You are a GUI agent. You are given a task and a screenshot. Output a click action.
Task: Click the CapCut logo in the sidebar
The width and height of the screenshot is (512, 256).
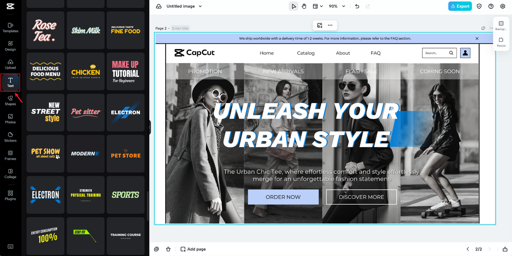pos(10,6)
